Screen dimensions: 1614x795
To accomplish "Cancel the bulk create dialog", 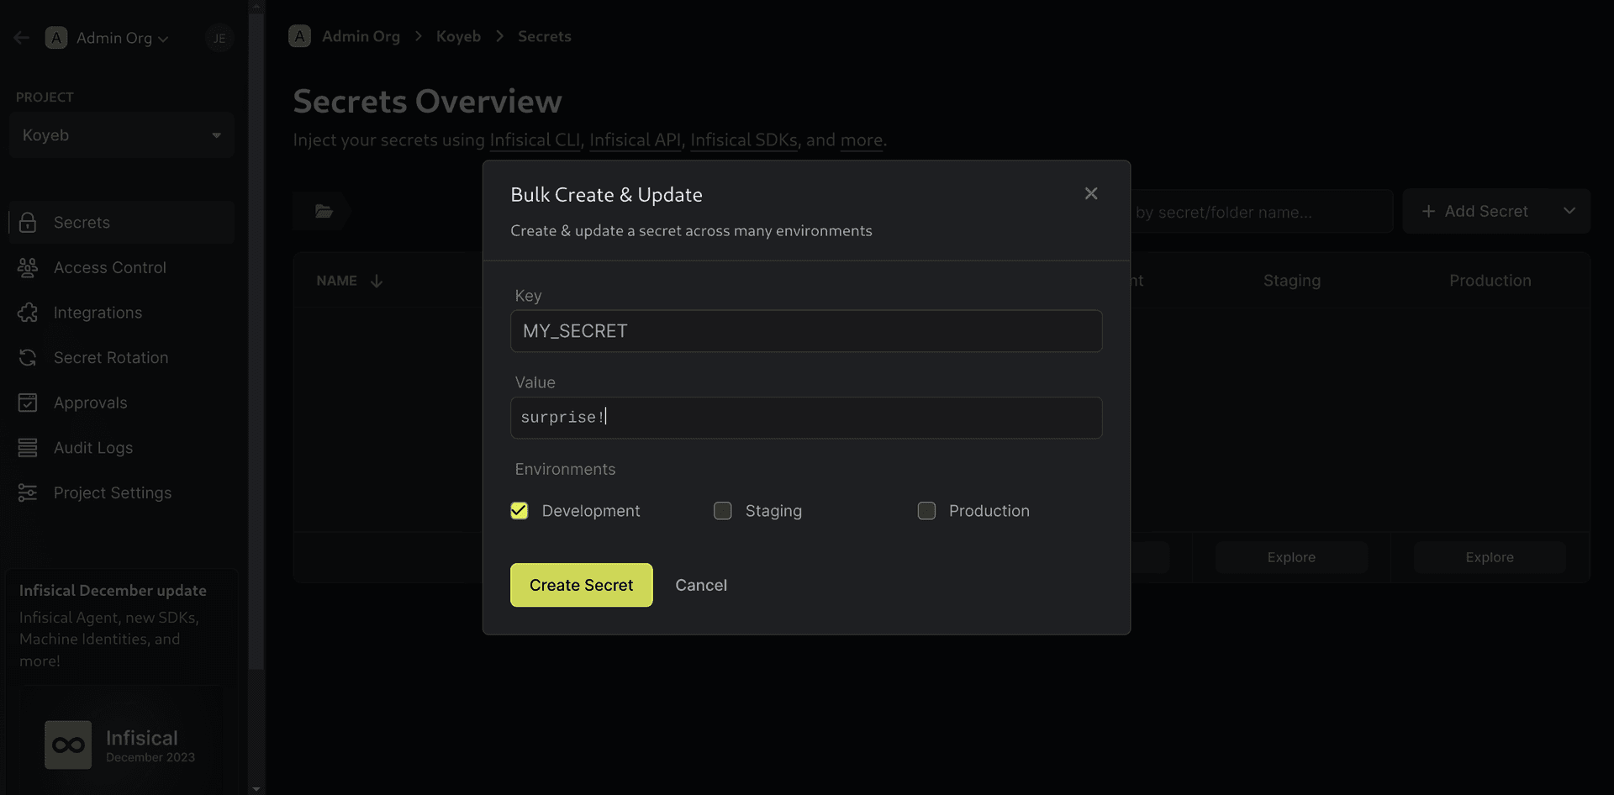I will tap(700, 586).
